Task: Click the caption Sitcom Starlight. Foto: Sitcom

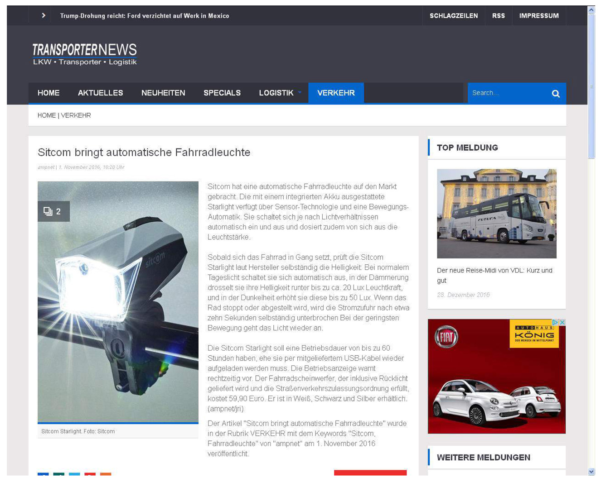Action: (x=78, y=431)
